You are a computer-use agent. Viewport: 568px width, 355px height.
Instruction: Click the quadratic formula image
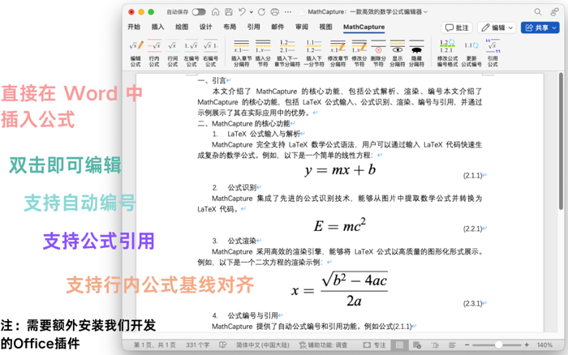339,289
